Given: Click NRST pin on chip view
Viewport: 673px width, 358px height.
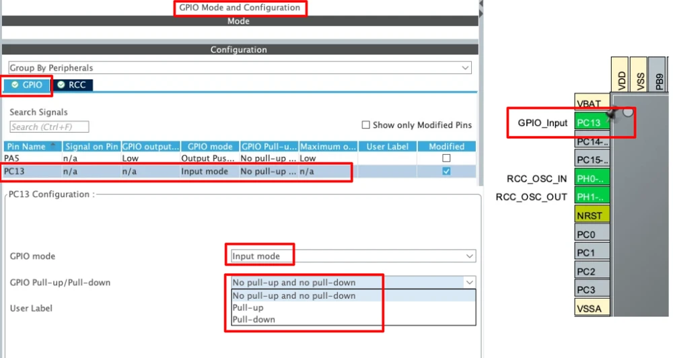Looking at the screenshot, I should click(x=592, y=215).
